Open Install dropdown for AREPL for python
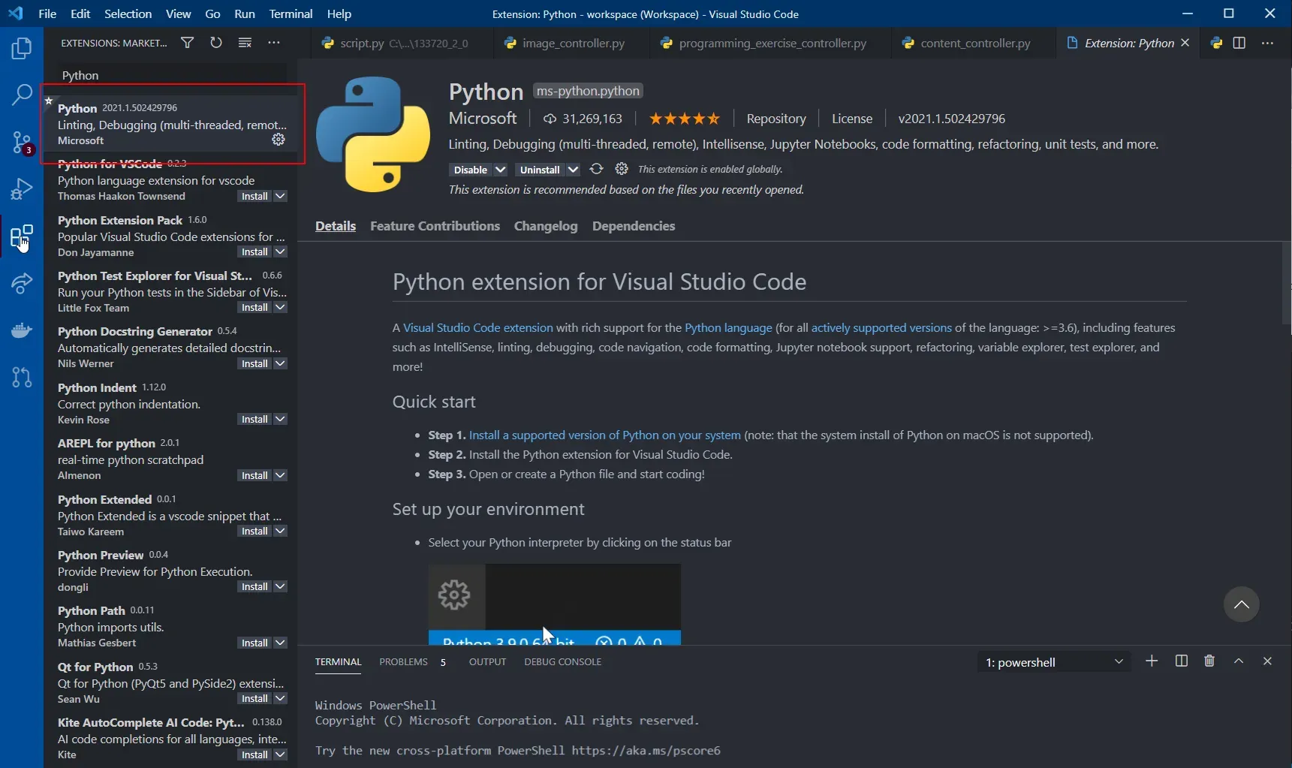 tap(280, 475)
